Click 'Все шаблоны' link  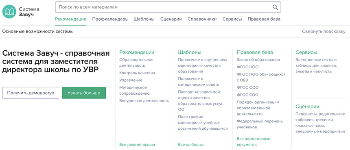[x=191, y=145]
